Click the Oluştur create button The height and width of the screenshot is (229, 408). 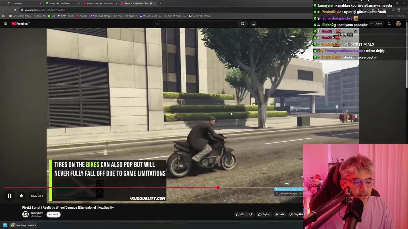pyautogui.click(x=376, y=24)
